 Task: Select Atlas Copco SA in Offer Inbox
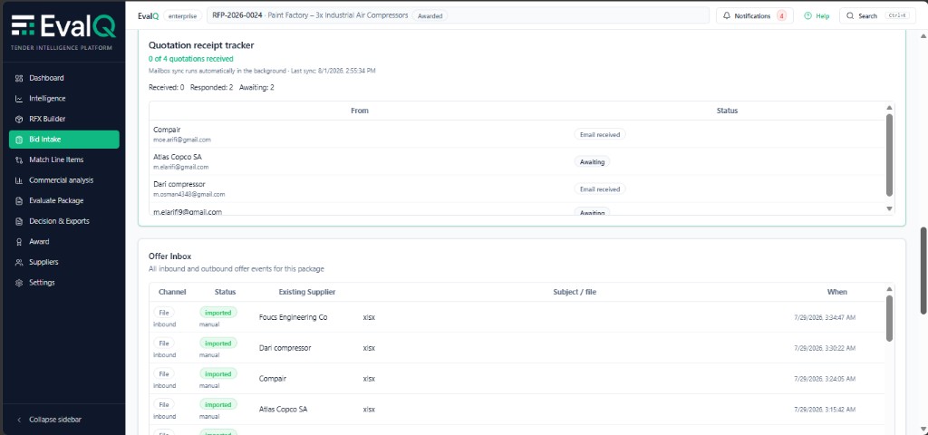pyautogui.click(x=517, y=410)
